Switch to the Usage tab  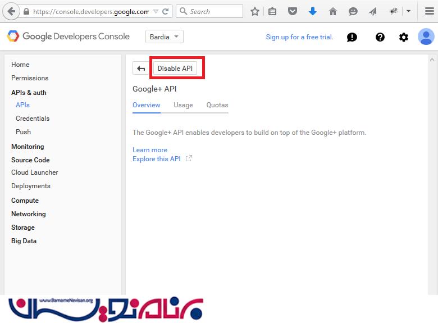183,105
